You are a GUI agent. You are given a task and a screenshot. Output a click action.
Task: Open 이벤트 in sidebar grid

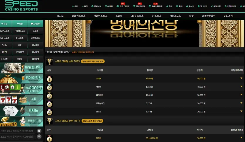(20, 59)
